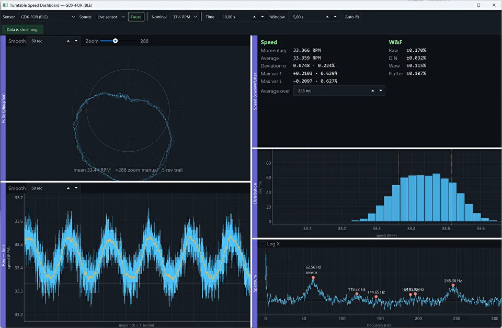Screen dimensions: 502x328
Task: Open the Nominal speed dropdown
Action: [185, 17]
